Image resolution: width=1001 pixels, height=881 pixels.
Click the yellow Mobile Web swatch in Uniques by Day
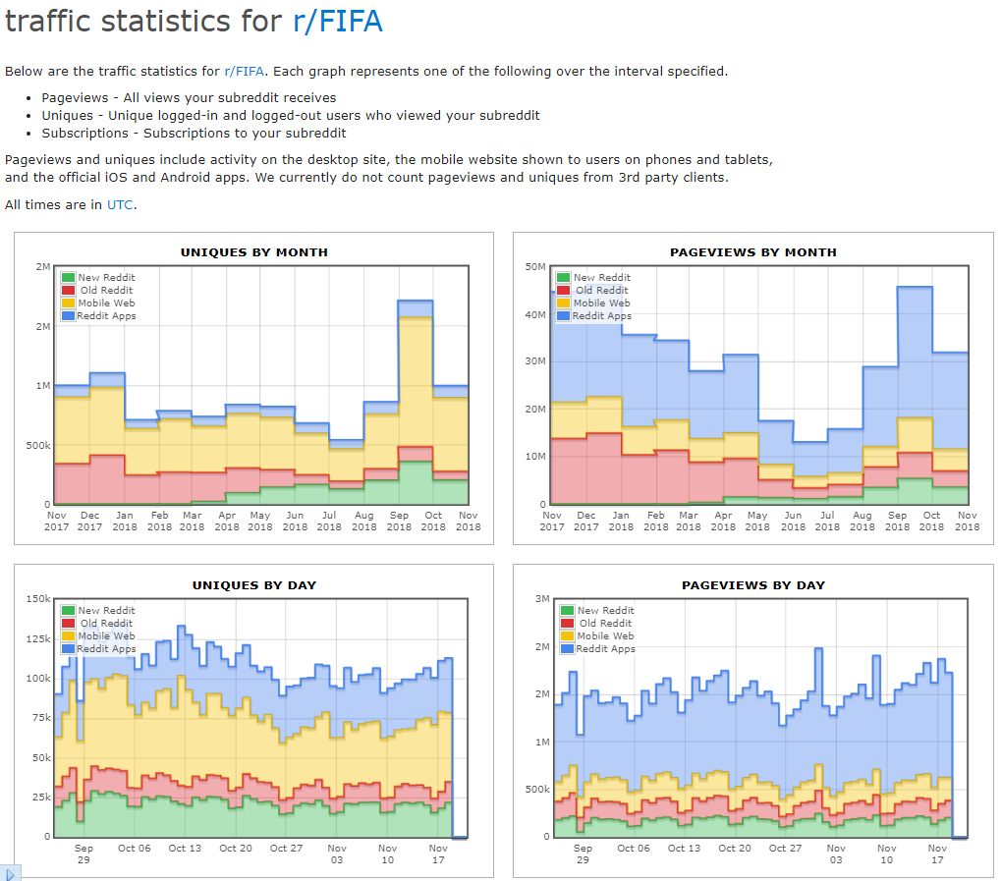(69, 635)
